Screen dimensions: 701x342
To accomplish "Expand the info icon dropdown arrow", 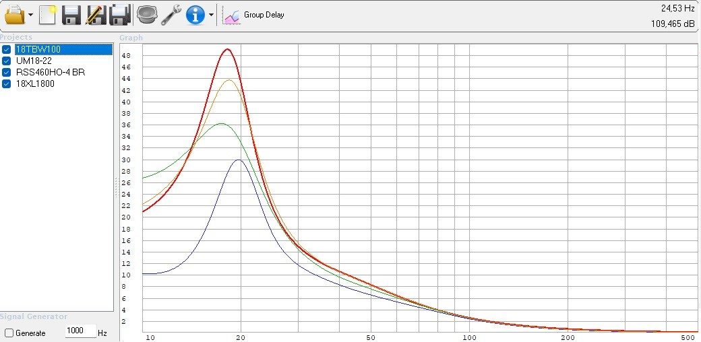I will pyautogui.click(x=211, y=15).
